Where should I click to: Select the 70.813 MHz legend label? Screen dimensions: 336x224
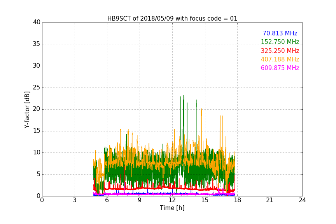point(280,33)
